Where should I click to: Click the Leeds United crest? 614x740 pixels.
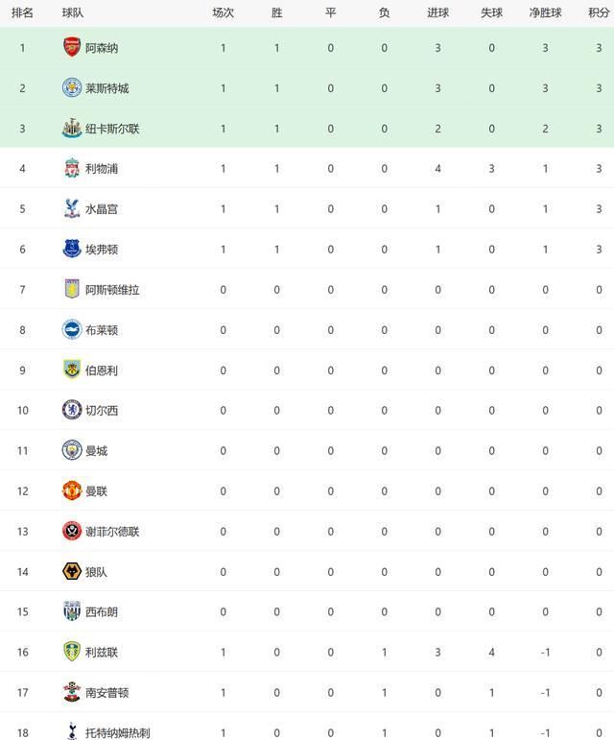coord(72,652)
